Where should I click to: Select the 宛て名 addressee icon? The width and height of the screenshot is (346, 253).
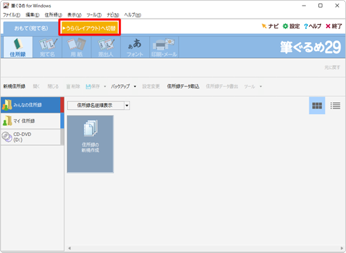(47, 47)
